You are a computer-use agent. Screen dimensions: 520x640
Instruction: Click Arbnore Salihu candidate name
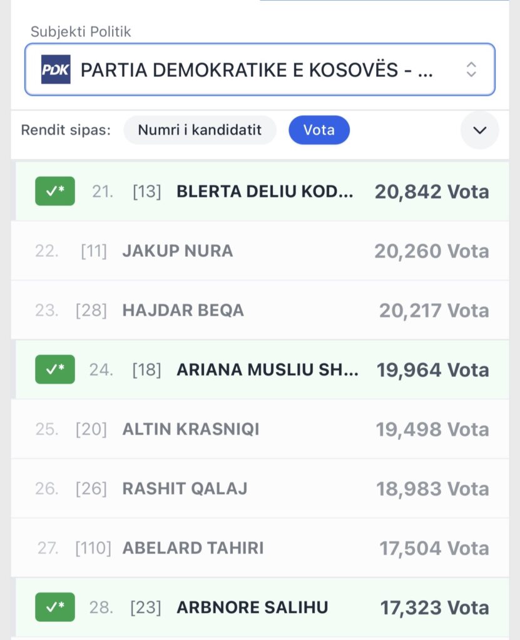252,607
